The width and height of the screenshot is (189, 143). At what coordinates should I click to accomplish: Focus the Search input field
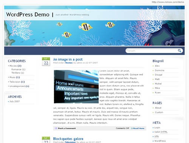point(152,51)
